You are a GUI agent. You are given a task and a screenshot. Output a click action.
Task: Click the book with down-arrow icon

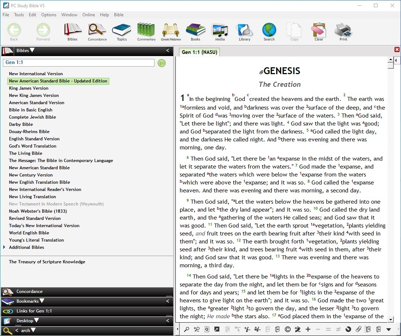point(278,329)
